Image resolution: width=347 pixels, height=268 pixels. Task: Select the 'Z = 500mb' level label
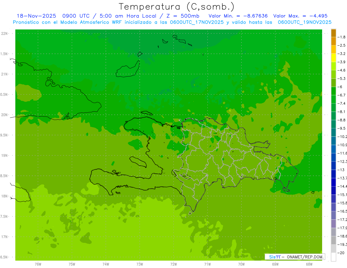point(183,16)
